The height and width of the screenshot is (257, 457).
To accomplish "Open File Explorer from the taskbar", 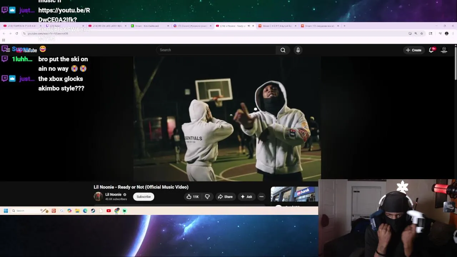I will (77, 211).
